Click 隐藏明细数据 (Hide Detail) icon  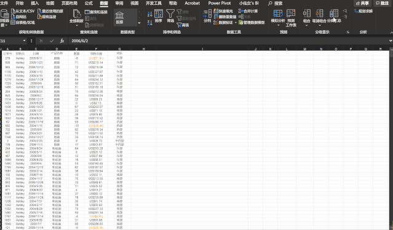(x=345, y=17)
